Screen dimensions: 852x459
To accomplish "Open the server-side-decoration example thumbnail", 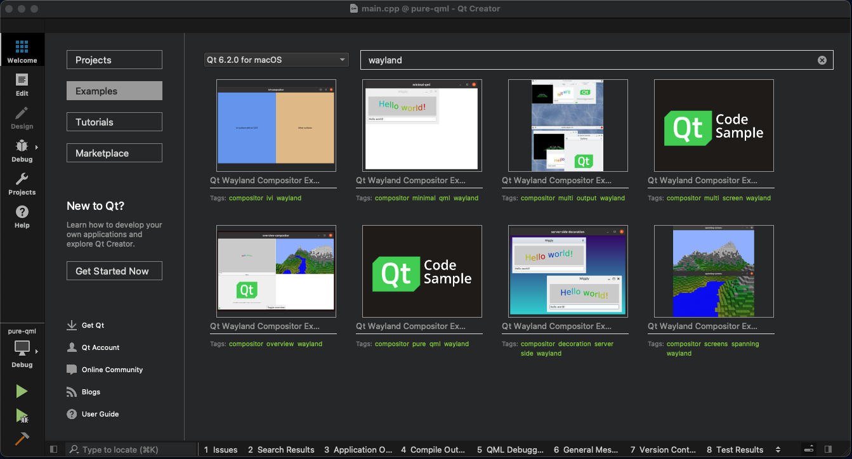I will tap(568, 271).
